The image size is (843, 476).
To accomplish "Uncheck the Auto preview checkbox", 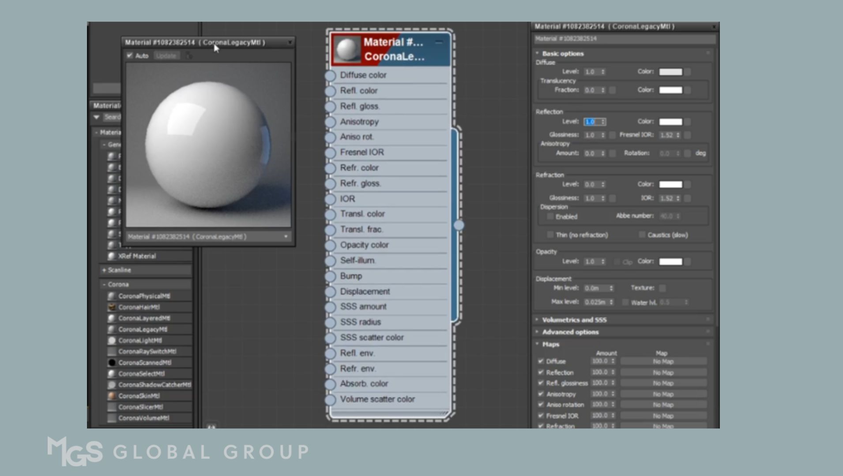I will pyautogui.click(x=130, y=56).
